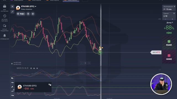
Task: Open the Инфо button
Action: [21, 14]
